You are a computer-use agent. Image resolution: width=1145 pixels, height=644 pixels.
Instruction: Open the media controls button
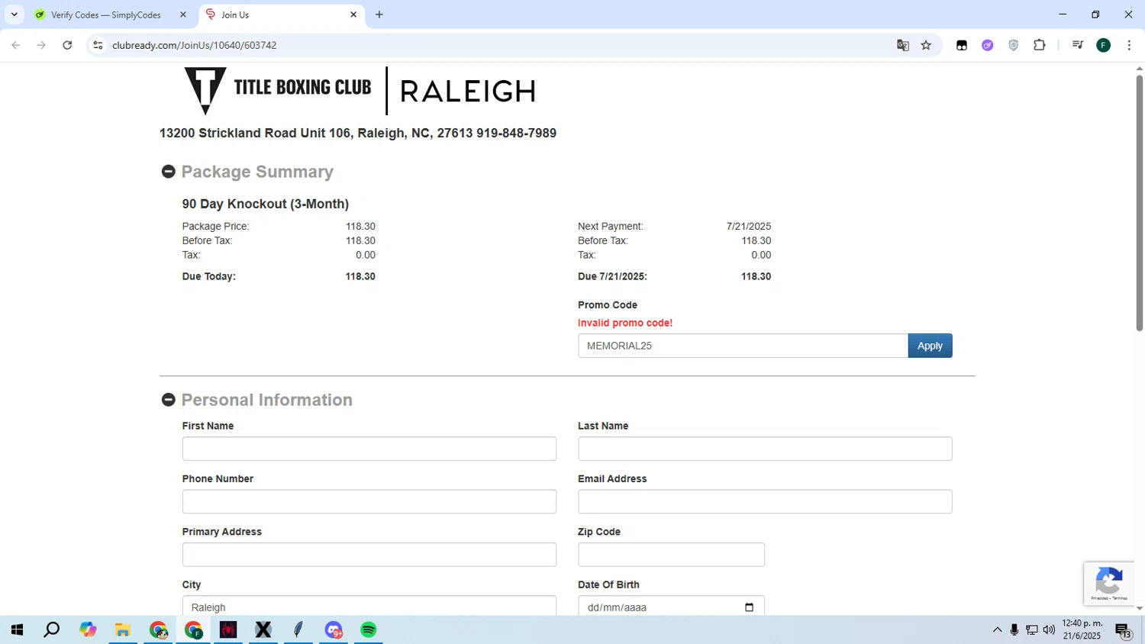[1078, 45]
